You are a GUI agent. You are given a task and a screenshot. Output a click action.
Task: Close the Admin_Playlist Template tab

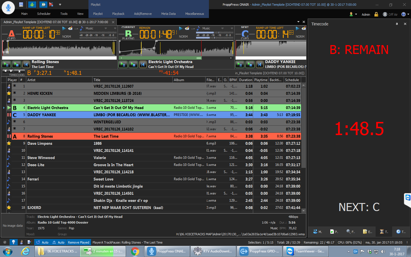click(x=113, y=22)
